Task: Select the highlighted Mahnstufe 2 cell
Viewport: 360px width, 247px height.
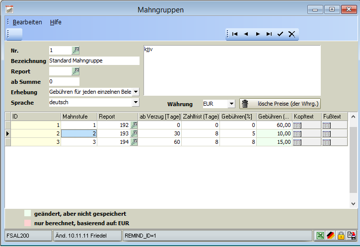Action: (x=79, y=133)
